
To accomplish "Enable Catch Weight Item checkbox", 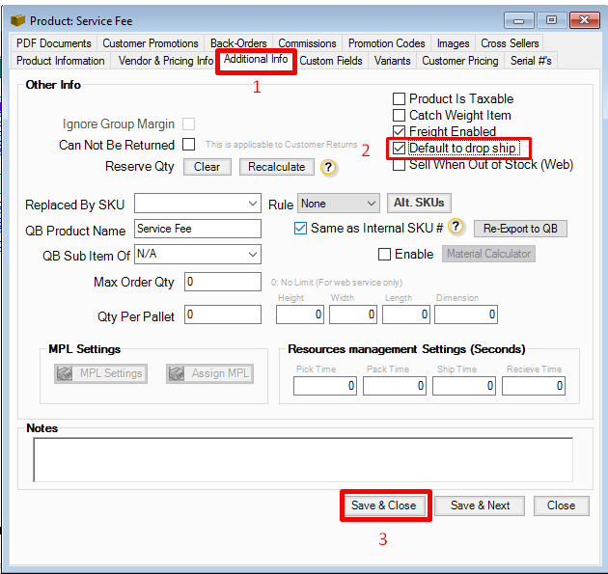I will click(x=399, y=115).
